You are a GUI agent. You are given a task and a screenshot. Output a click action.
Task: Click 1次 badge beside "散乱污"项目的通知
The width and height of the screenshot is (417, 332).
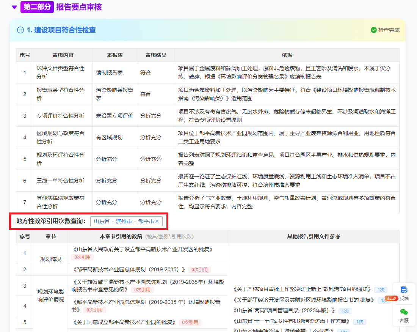click(381, 290)
